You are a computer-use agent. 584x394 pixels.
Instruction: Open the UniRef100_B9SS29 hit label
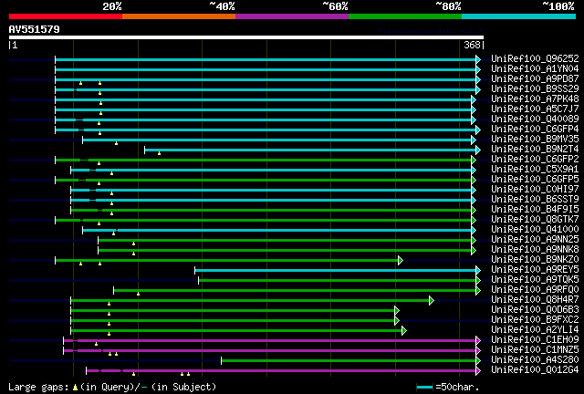535,89
